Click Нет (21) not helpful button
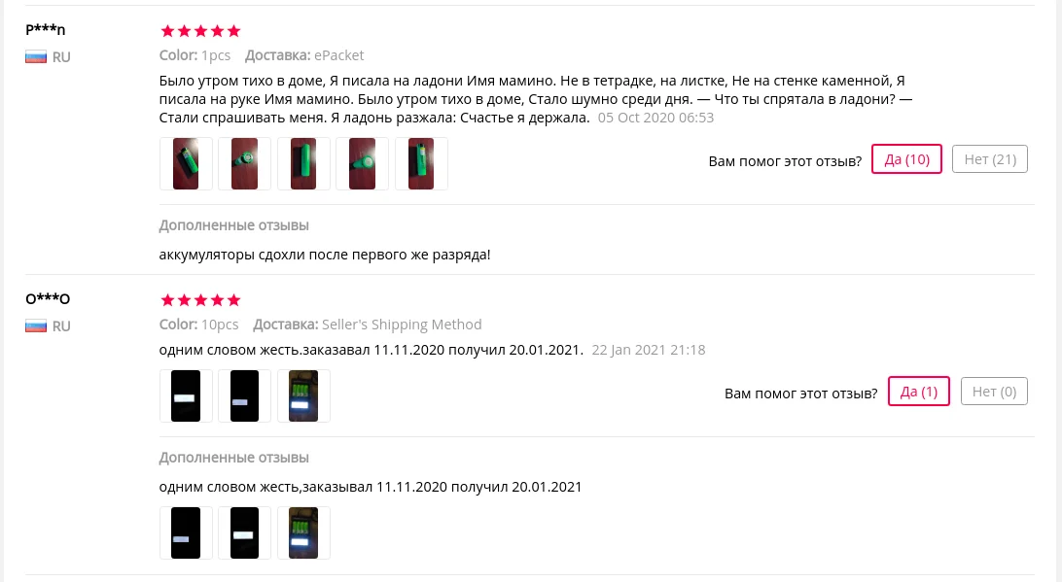Image resolution: width=1062 pixels, height=582 pixels. point(989,159)
